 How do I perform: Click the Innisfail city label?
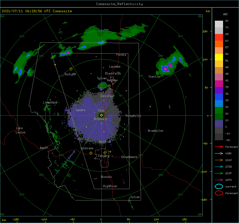[x=107, y=96]
